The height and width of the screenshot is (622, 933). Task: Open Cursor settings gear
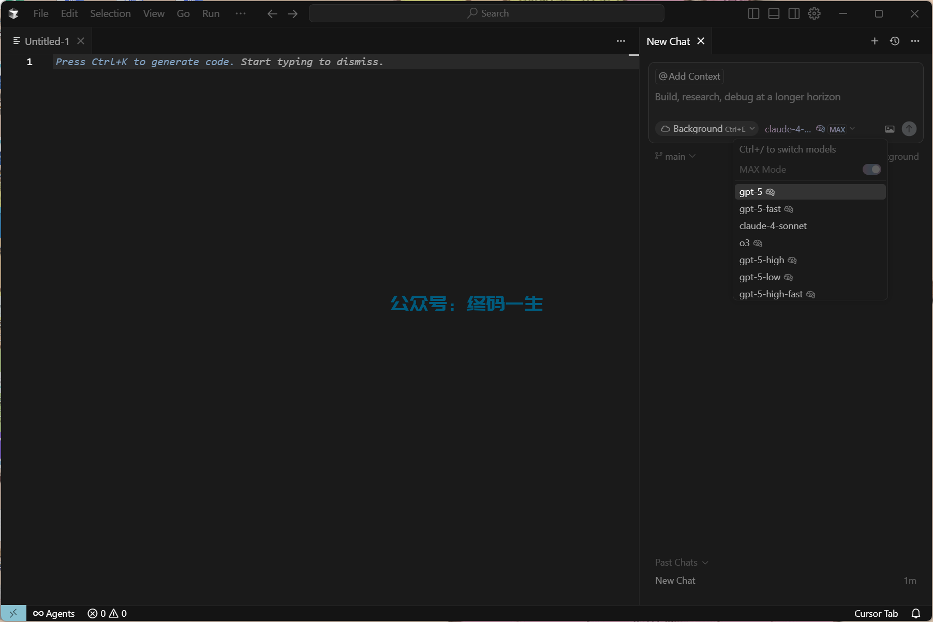[x=814, y=14]
